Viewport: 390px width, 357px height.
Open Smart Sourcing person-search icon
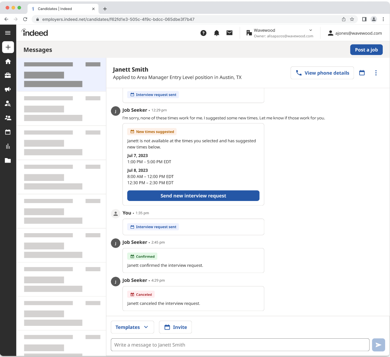pyautogui.click(x=8, y=103)
